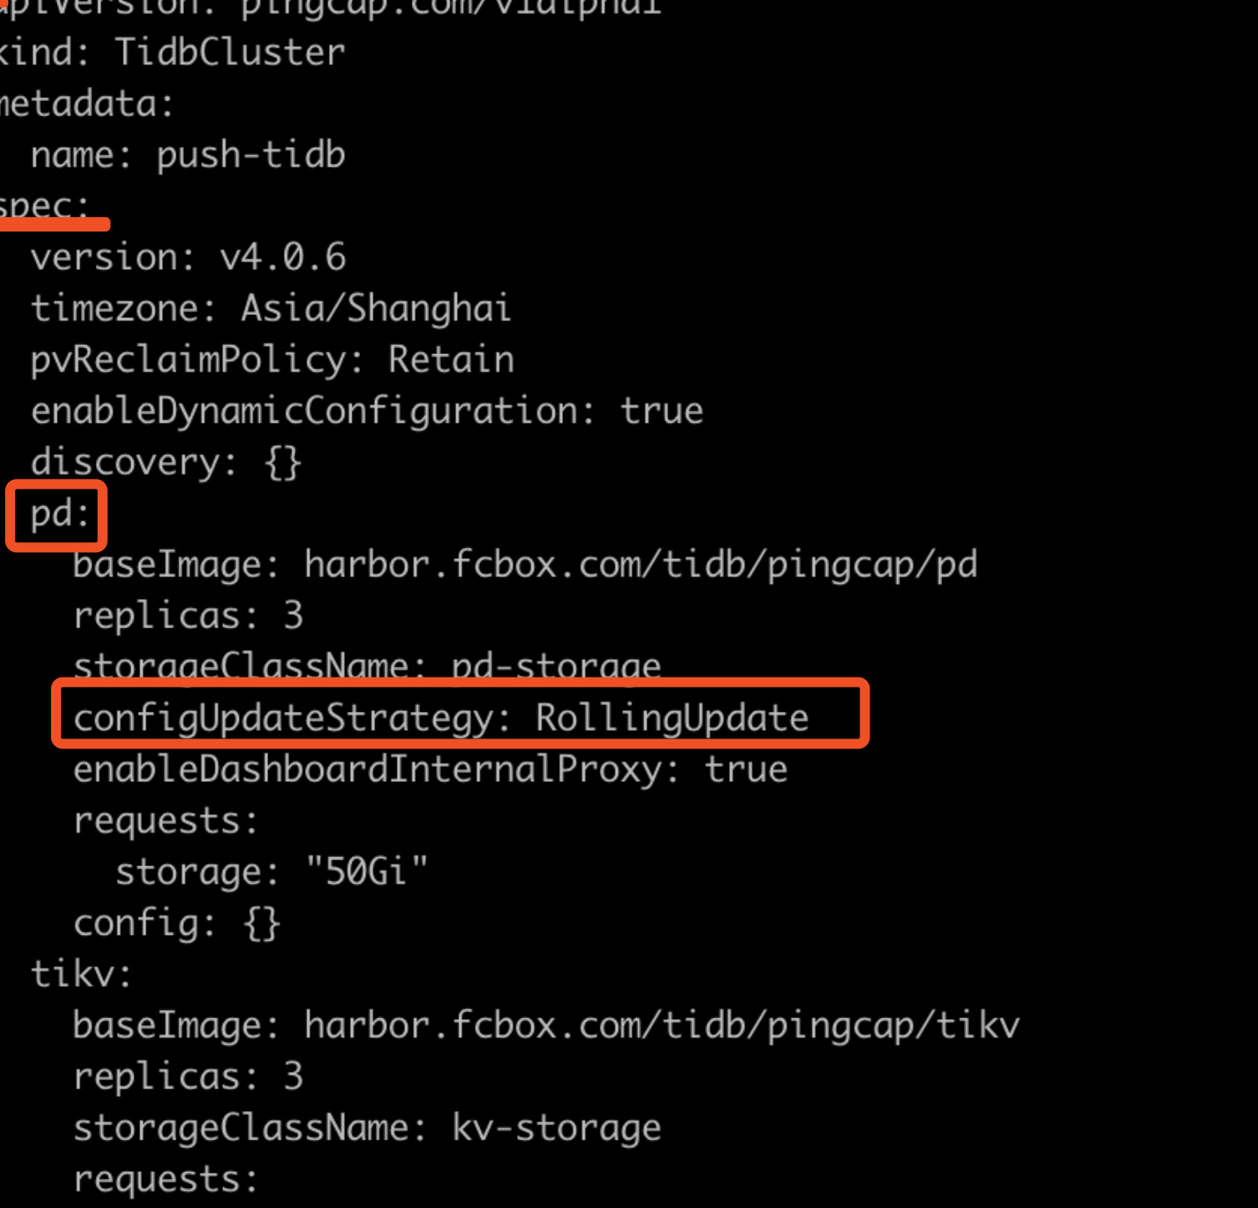
Task: Click the storage "50Gi" value
Action: pyautogui.click(x=367, y=872)
